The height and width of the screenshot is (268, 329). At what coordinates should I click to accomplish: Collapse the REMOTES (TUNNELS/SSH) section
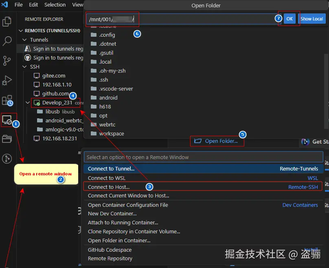pos(21,31)
